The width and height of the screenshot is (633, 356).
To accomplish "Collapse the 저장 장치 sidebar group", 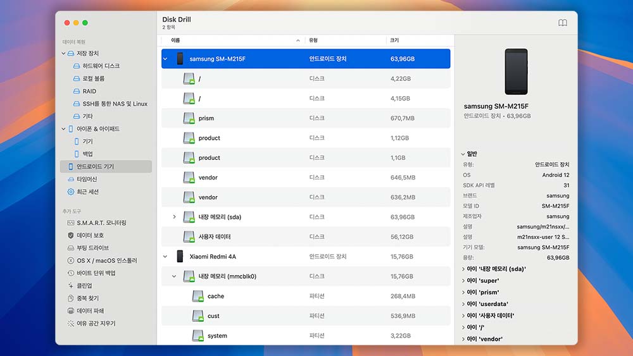I will point(63,53).
